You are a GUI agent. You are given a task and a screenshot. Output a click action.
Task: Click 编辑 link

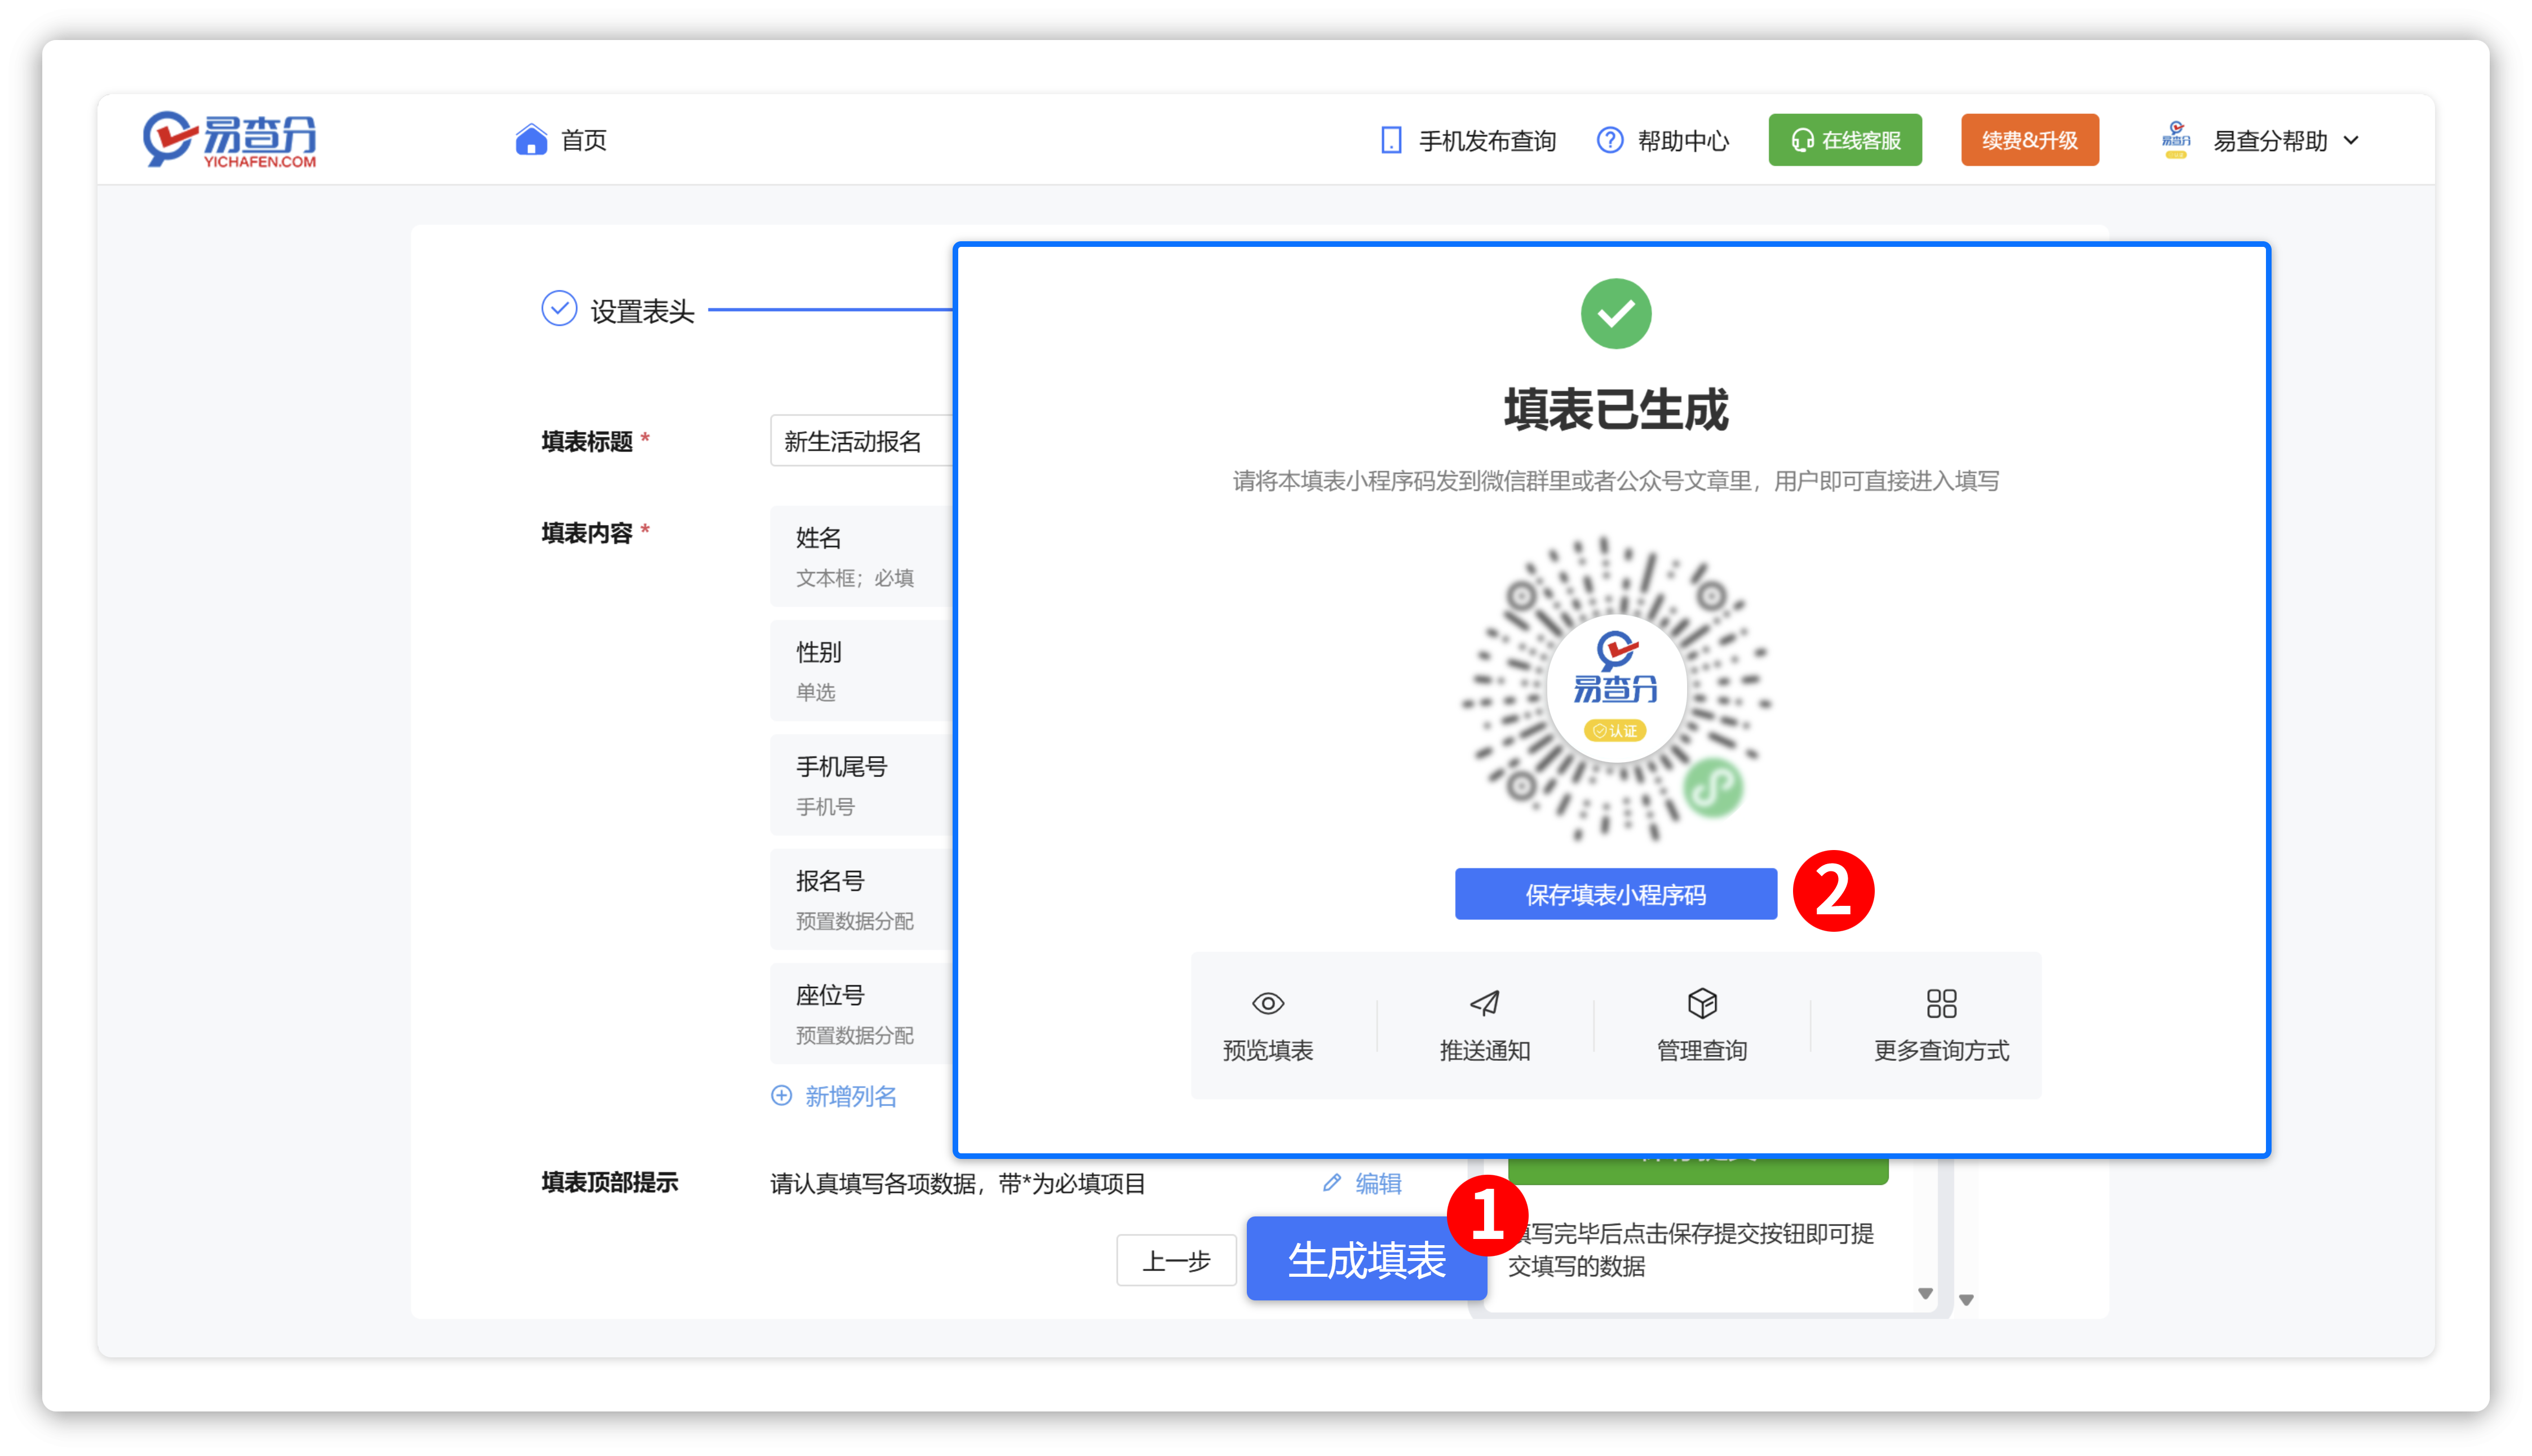1378,1184
